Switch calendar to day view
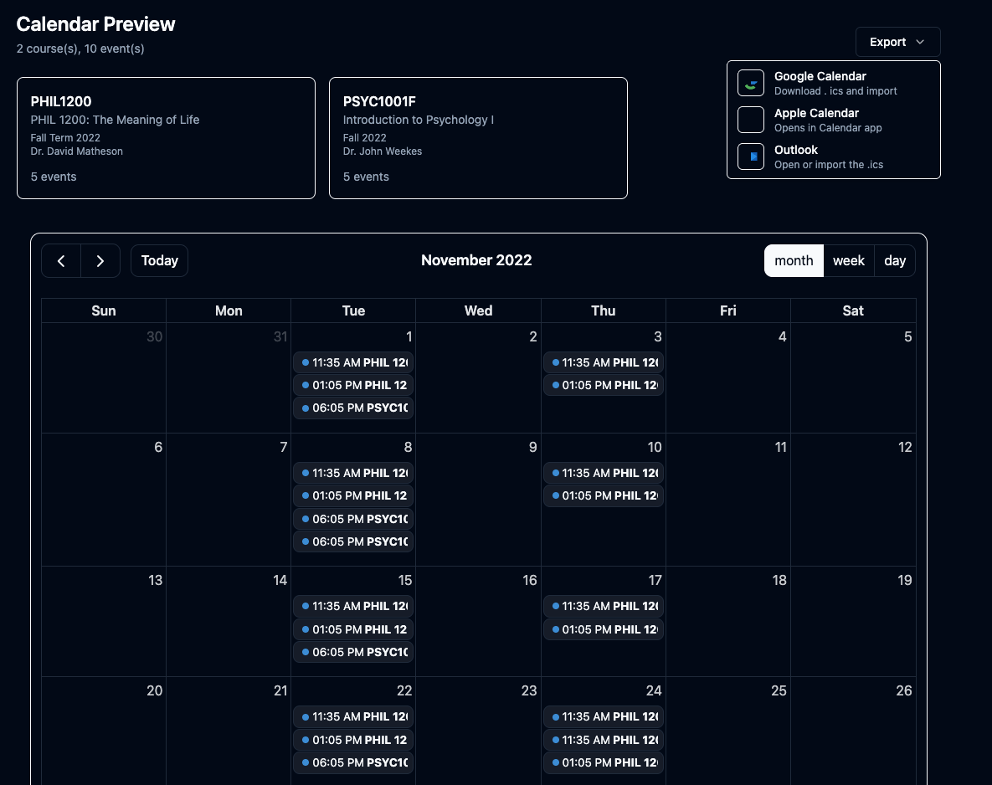This screenshot has height=785, width=992. (x=895, y=261)
